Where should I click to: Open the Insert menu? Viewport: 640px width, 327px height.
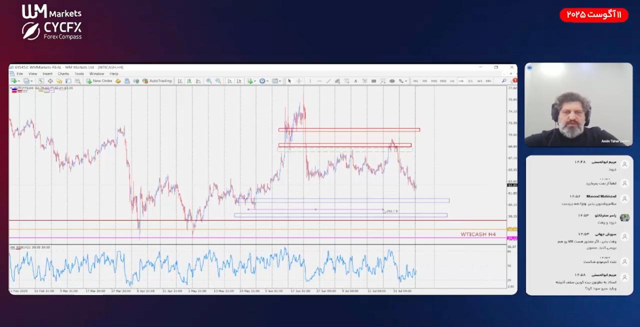coord(47,74)
